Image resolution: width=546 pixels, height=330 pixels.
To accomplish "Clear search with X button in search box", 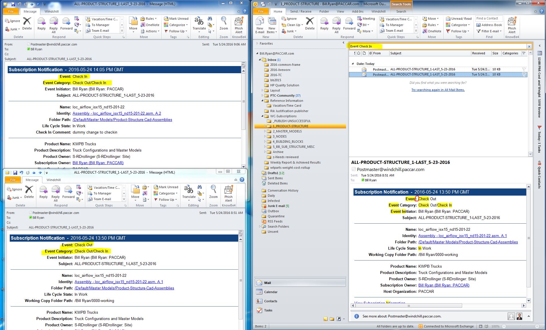I will (x=529, y=46).
